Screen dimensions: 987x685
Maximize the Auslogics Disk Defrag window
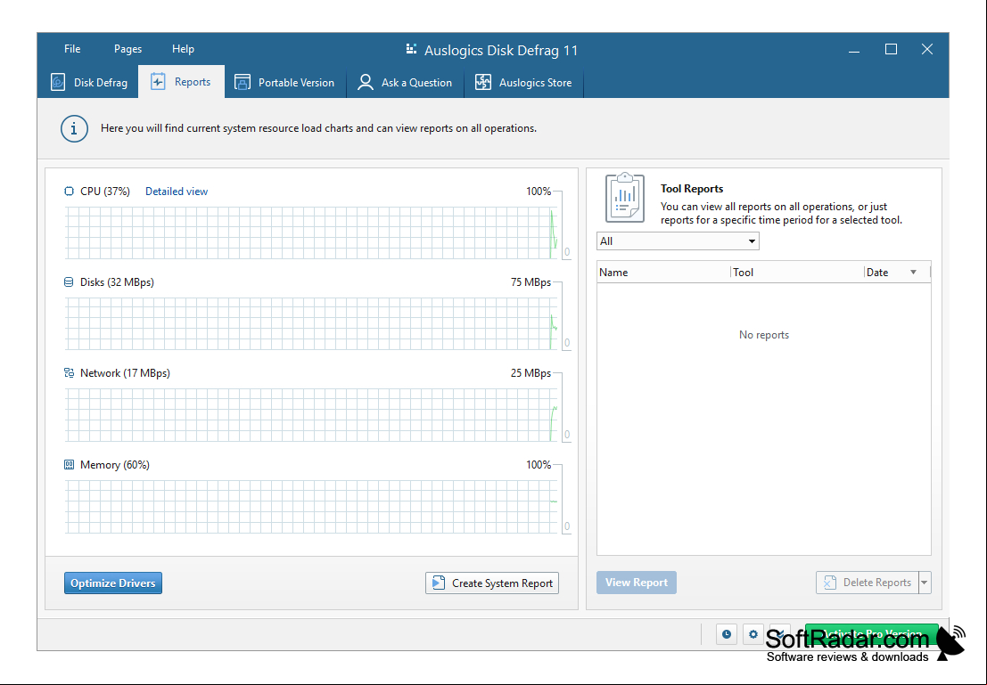[x=891, y=49]
